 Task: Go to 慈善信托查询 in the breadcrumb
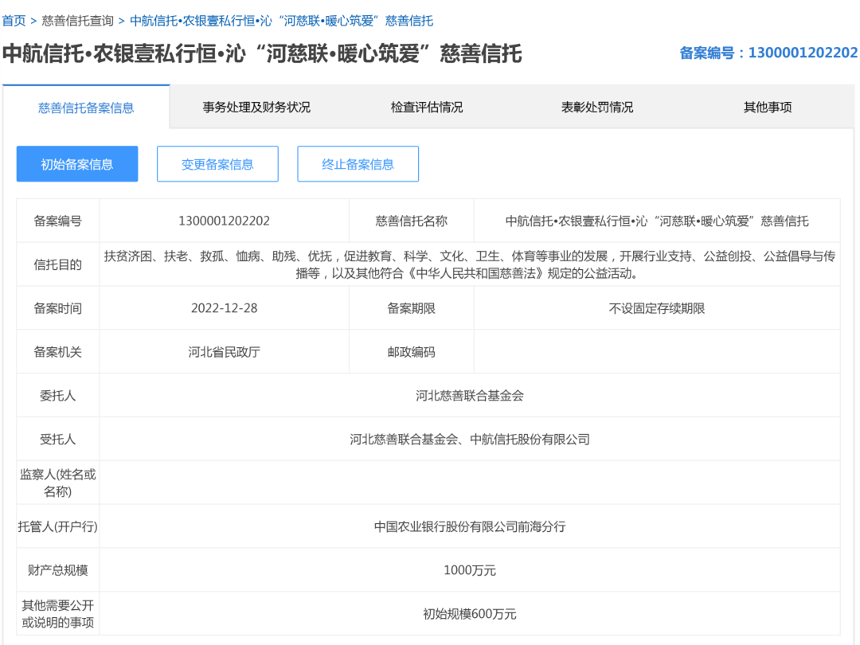pyautogui.click(x=77, y=21)
